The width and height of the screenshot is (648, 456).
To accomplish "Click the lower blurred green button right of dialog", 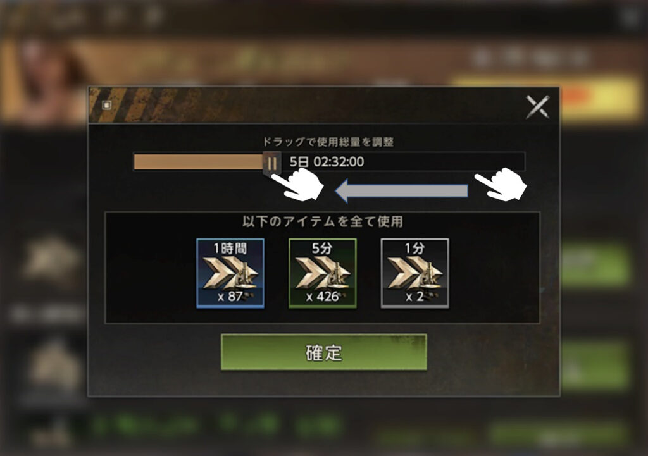I will pos(595,366).
